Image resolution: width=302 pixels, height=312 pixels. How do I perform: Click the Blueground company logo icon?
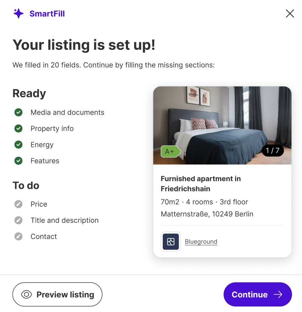(x=170, y=242)
